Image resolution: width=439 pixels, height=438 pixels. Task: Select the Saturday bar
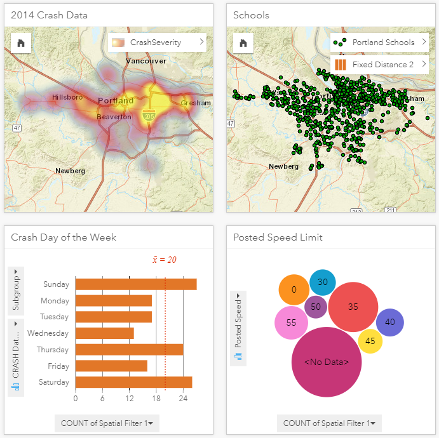[134, 382]
